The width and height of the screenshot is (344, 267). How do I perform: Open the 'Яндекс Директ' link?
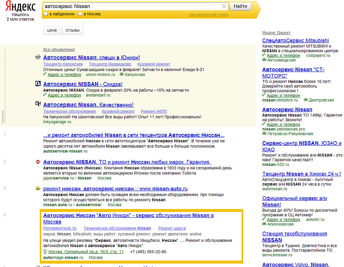click(276, 33)
